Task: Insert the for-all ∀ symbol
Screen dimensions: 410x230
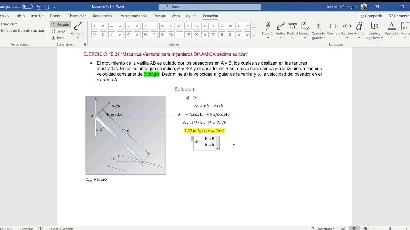Action: point(94,34)
